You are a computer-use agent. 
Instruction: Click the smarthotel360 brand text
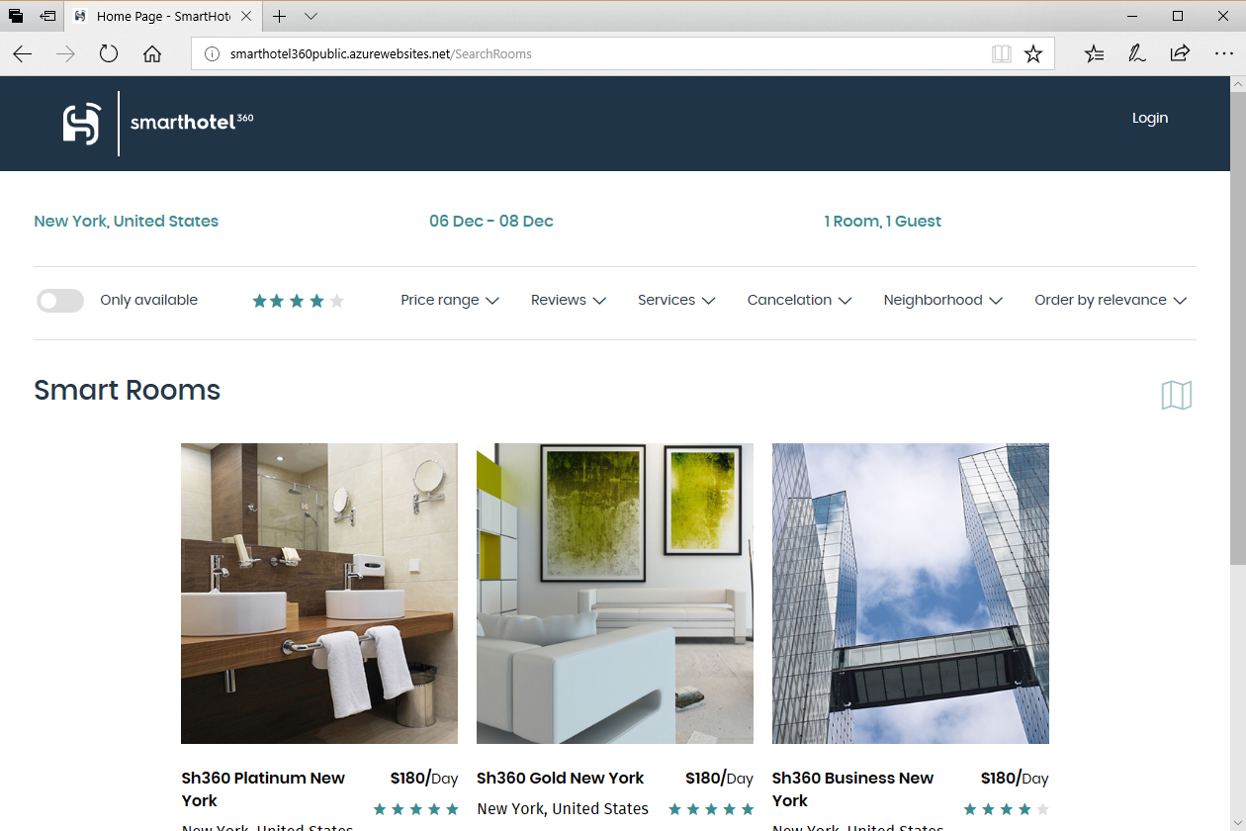tap(192, 123)
